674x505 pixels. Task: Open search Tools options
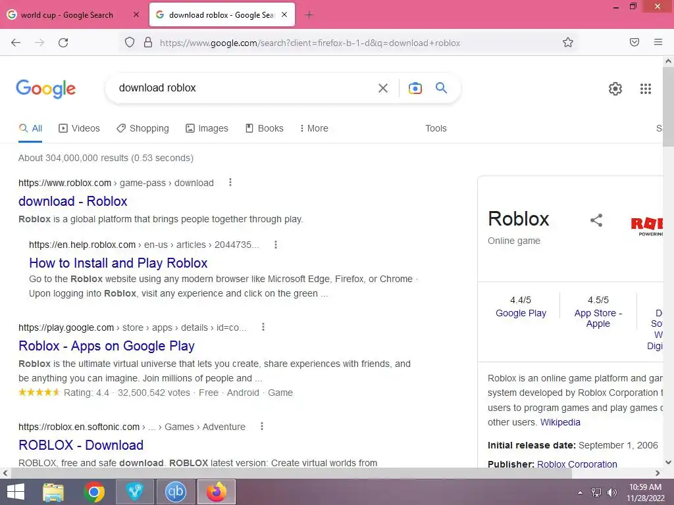pos(436,128)
